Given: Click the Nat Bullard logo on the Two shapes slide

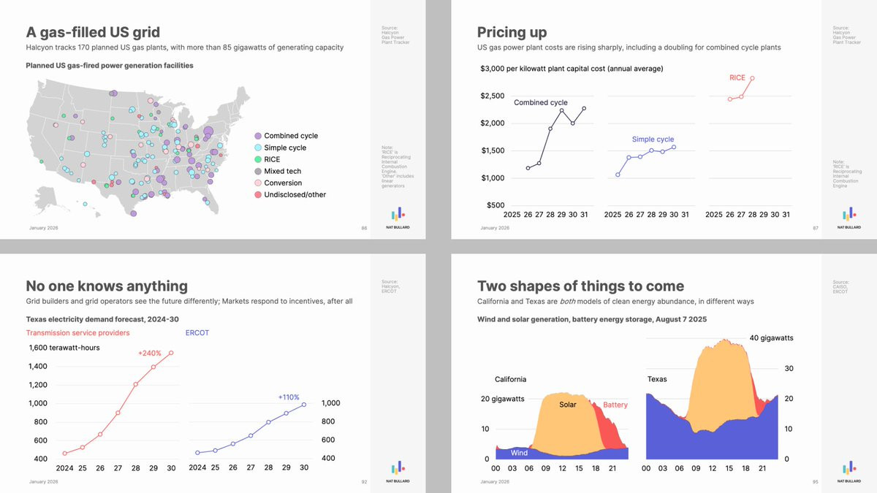Looking at the screenshot, I should [x=849, y=471].
